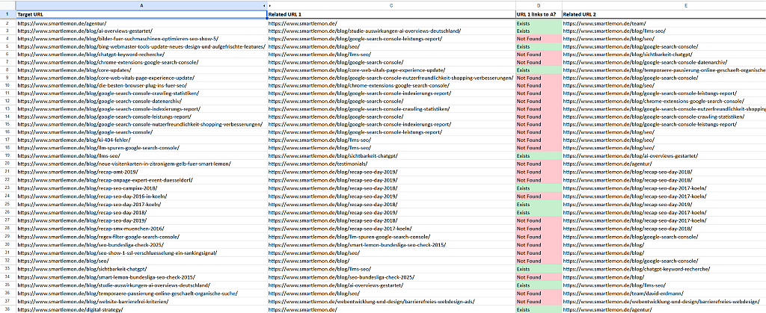Select Target URL cell for google-search-console-crawling-statistiken
Screen dimensions: 766x313
[141, 93]
